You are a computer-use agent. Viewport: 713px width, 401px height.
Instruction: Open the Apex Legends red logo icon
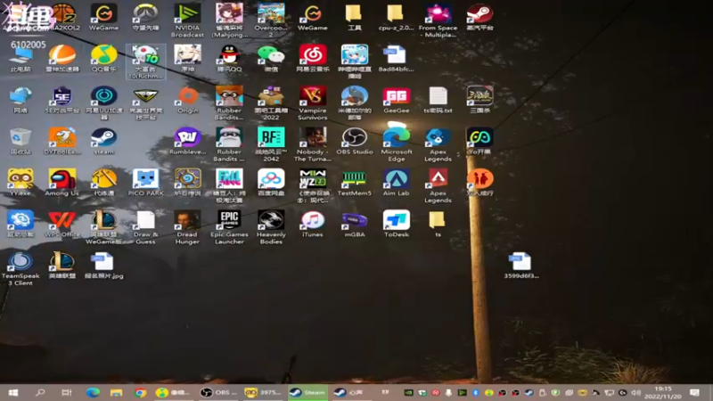(438, 185)
